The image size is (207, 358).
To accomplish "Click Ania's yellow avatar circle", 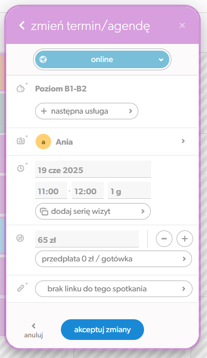I will pyautogui.click(x=43, y=142).
